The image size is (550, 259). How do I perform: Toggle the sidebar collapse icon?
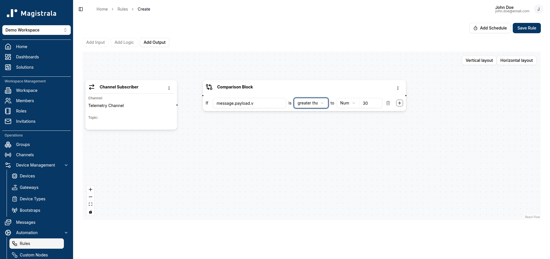81,9
